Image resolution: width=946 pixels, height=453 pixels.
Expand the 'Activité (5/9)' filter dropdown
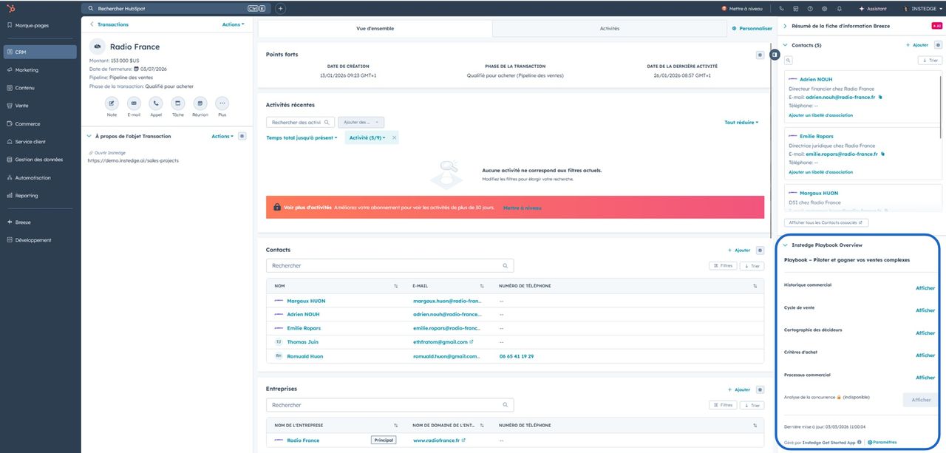[367, 137]
